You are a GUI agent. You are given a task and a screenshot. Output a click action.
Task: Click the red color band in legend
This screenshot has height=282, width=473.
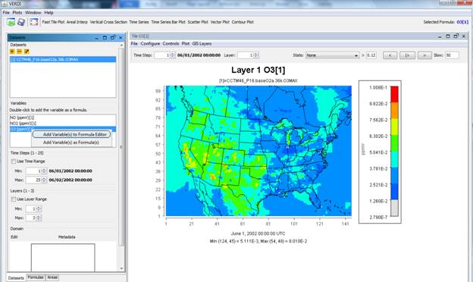point(394,94)
